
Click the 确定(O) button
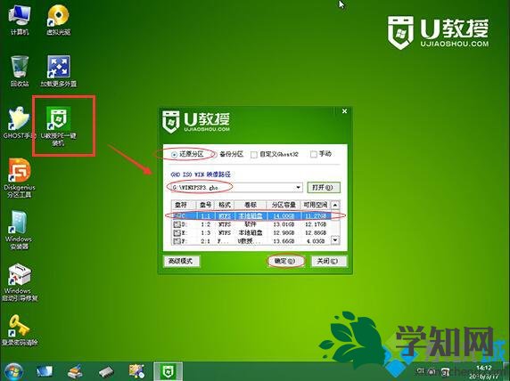[286, 261]
